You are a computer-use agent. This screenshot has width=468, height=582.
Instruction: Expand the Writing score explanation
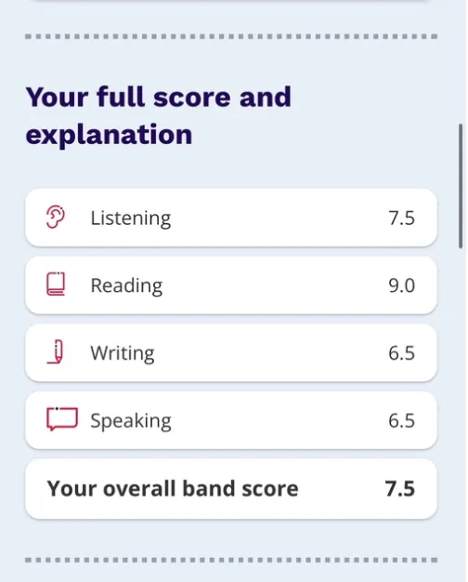pos(231,352)
